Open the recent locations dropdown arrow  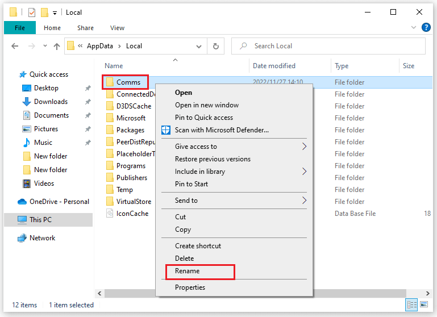[45, 46]
